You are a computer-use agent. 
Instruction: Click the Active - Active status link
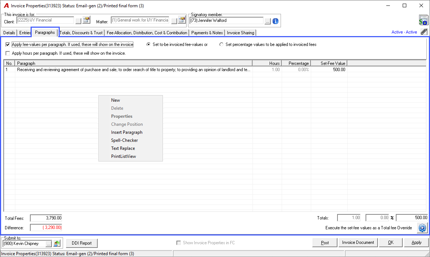tap(404, 32)
